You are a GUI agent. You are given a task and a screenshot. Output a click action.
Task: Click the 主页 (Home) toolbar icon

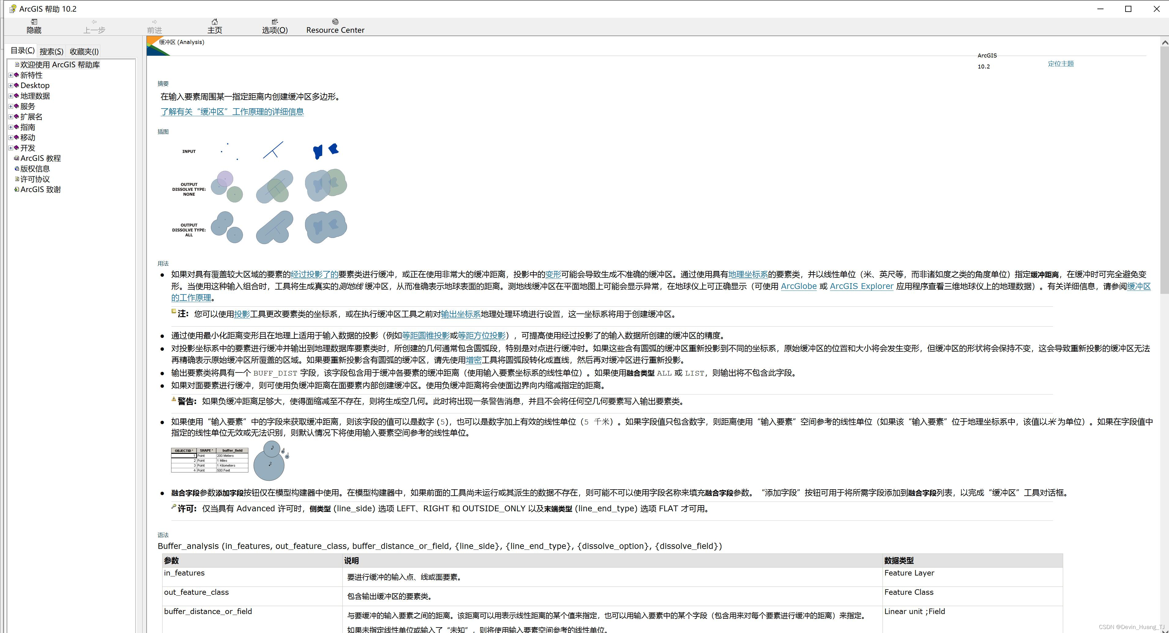[215, 26]
